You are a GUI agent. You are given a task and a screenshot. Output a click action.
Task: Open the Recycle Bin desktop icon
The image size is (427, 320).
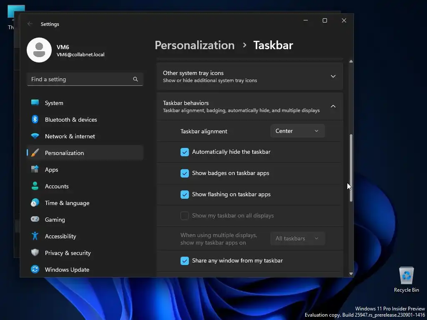click(406, 280)
